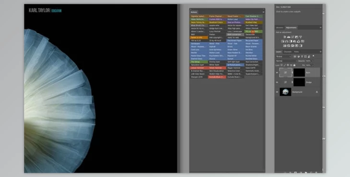Select the Burn layer mask thumbnail
Image resolution: width=350 pixels, height=177 pixels.
pos(299,73)
